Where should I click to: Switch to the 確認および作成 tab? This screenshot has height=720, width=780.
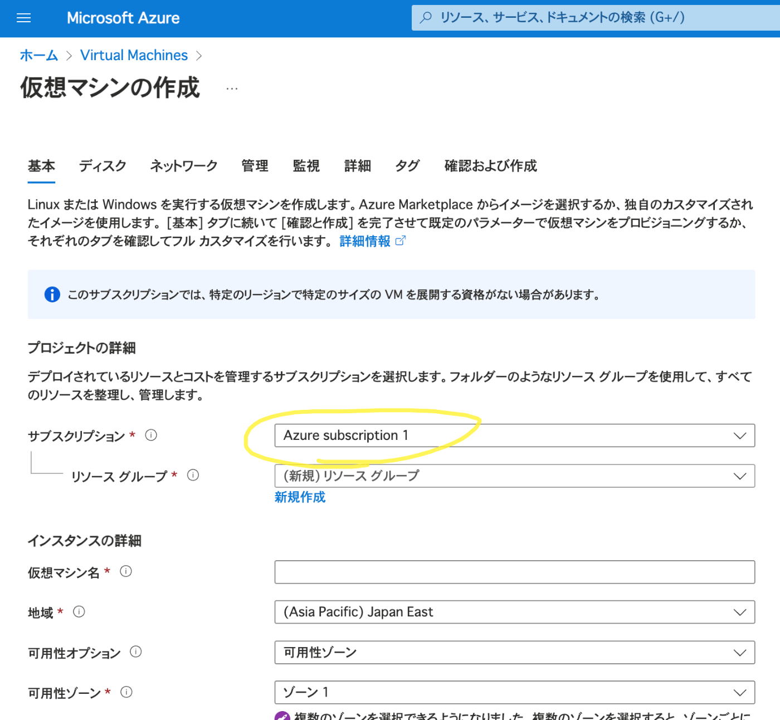coord(490,166)
